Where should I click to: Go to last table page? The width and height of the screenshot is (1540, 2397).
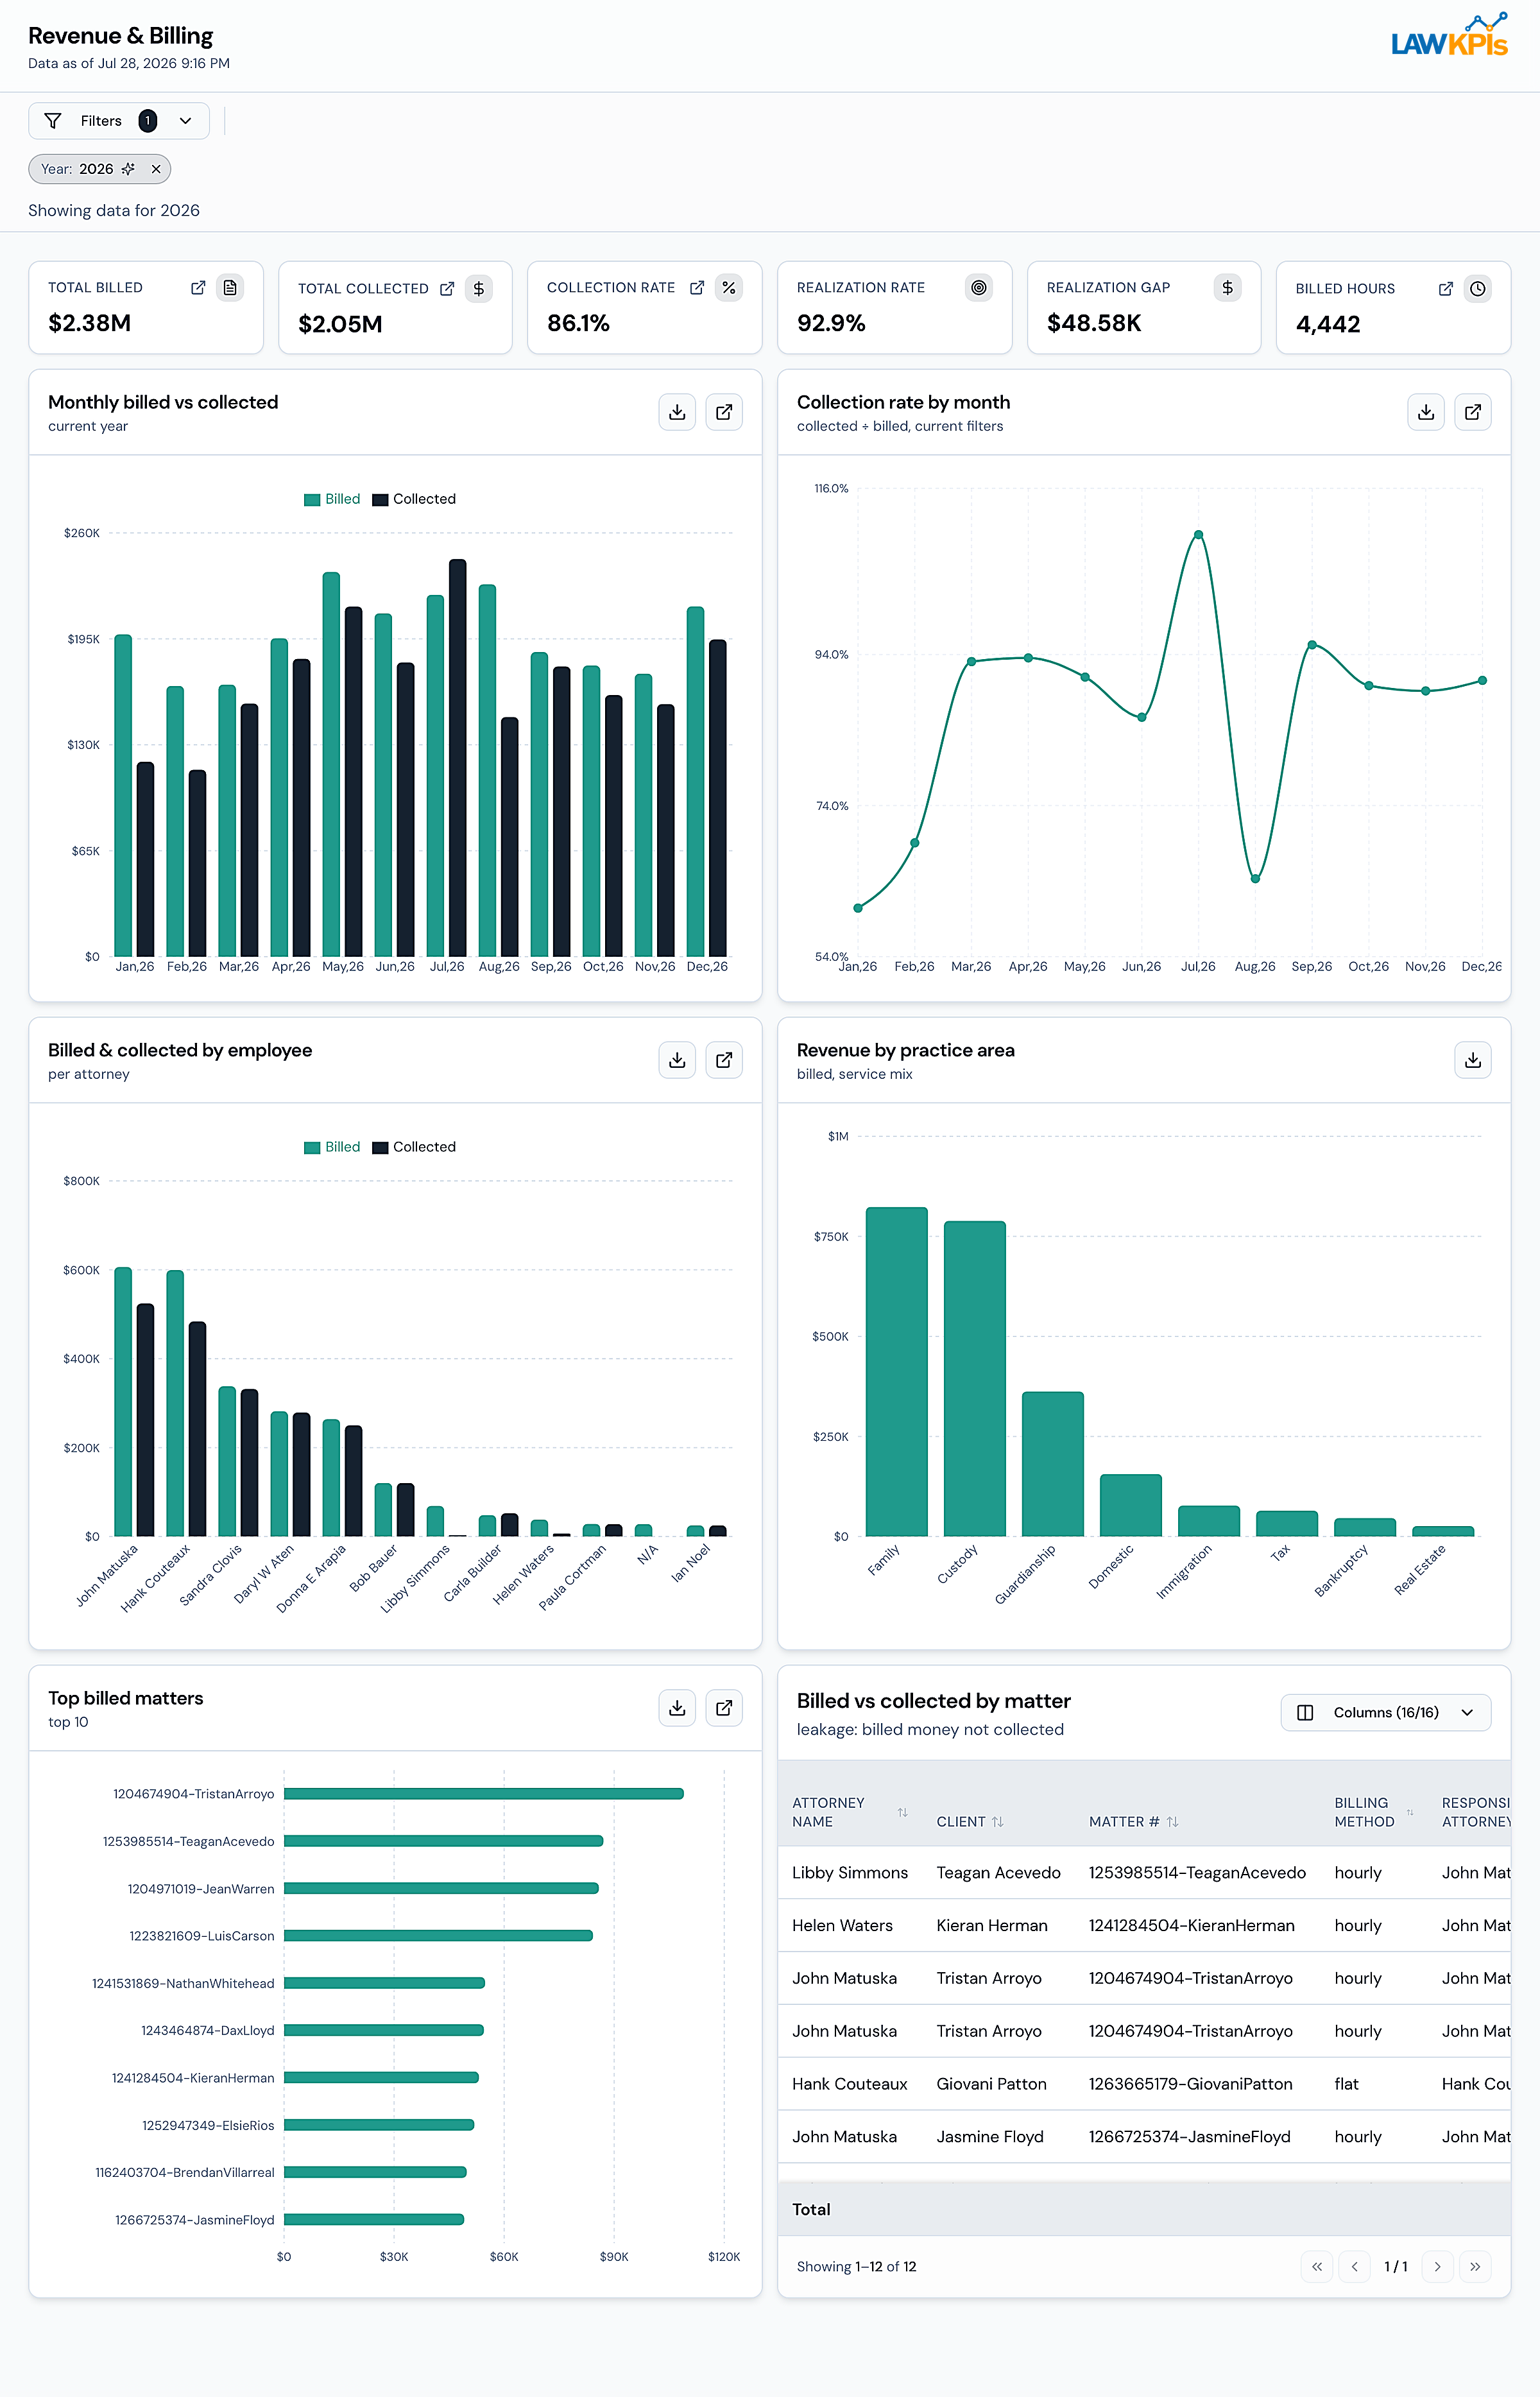pyautogui.click(x=1475, y=2267)
